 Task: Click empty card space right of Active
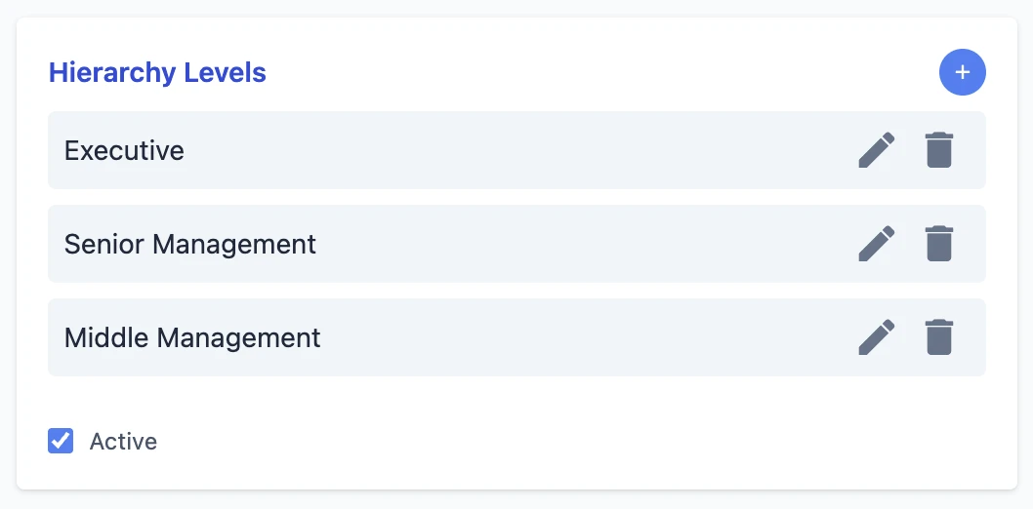coord(586,442)
